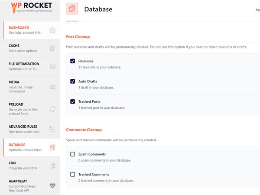Click 'Spam and trashed comments' description text
The height and width of the screenshot is (195, 260).
point(111,140)
